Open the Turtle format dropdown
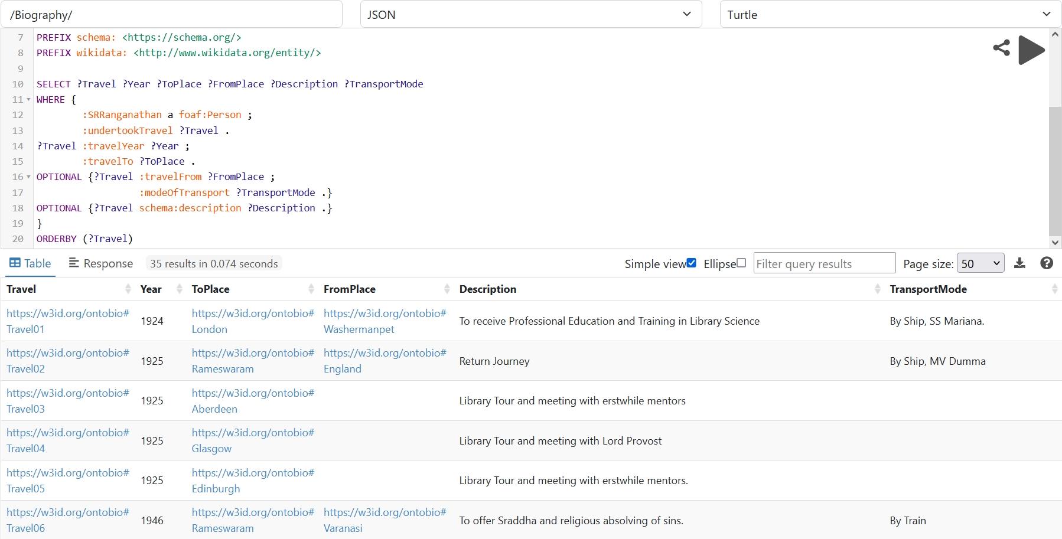Screen dimensions: 1062x539 (x=890, y=14)
